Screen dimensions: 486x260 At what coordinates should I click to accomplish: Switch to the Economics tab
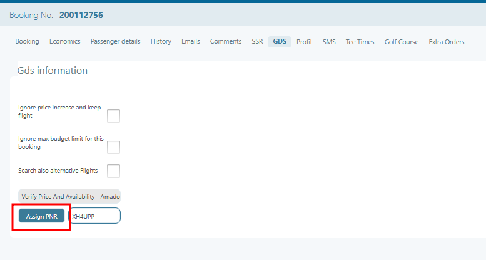tap(65, 42)
